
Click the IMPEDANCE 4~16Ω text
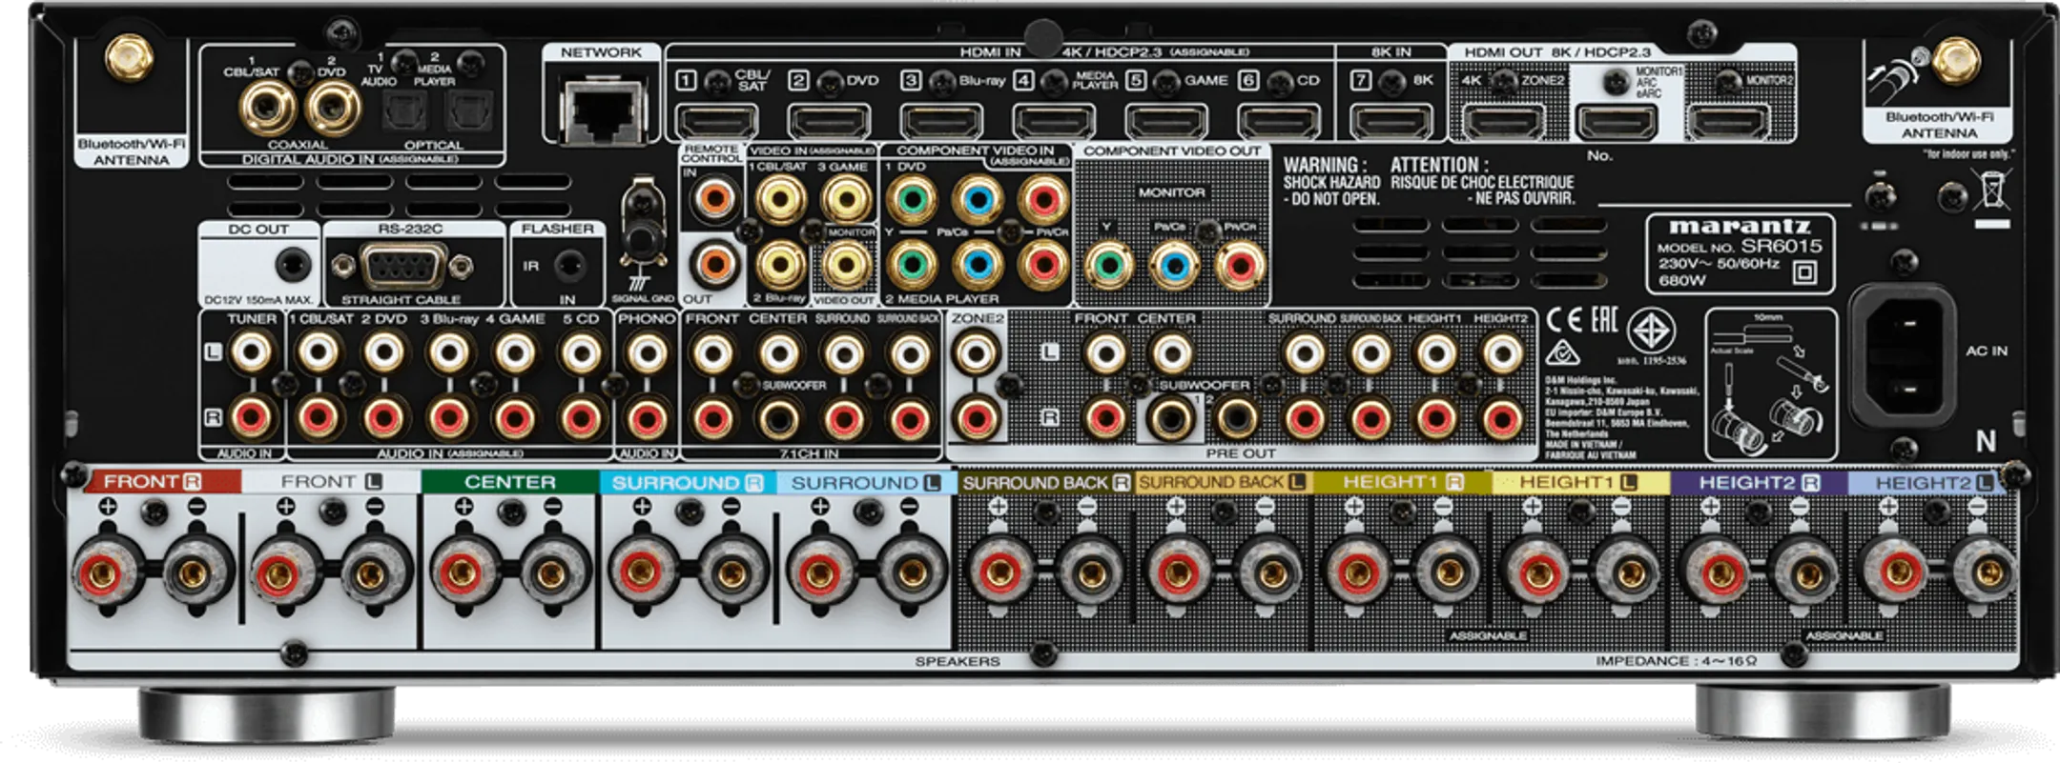[1676, 660]
